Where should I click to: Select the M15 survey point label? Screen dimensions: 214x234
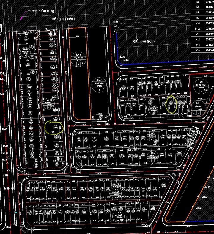coord(207,187)
